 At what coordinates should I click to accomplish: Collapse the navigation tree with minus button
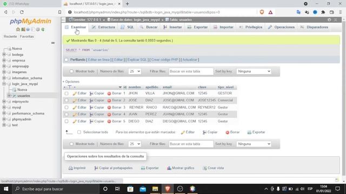[53, 43]
